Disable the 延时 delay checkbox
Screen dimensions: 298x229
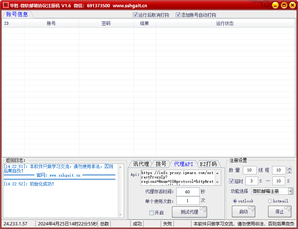pos(231,181)
